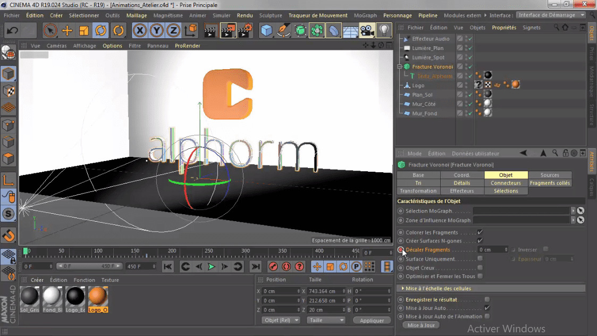The height and width of the screenshot is (336, 597).
Task: Select the Fond_Bl white material swatch
Action: (52, 299)
